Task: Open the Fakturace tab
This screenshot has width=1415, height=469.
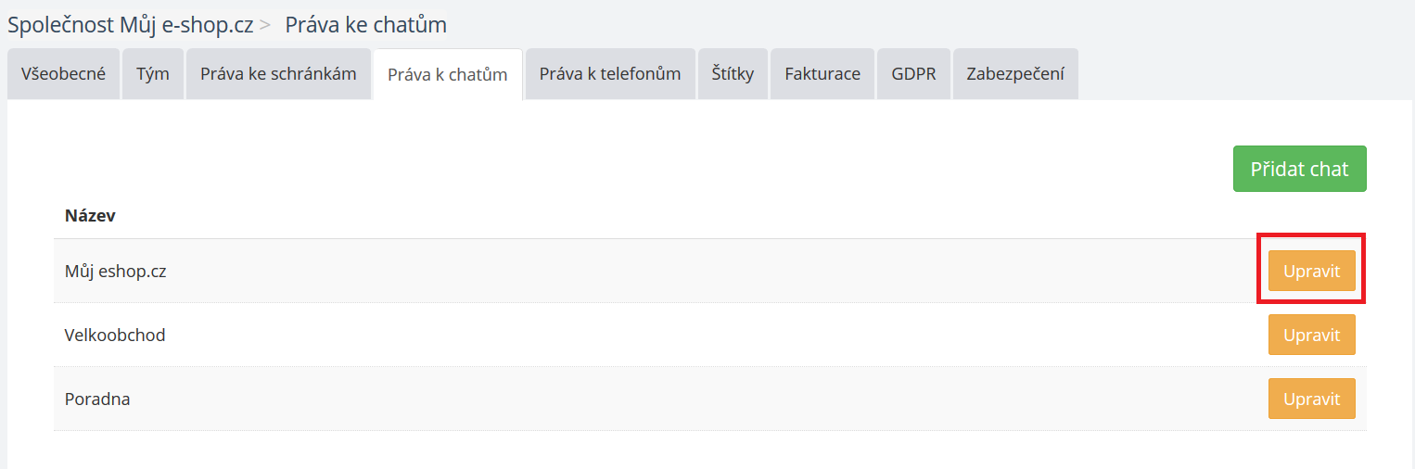Action: (822, 74)
